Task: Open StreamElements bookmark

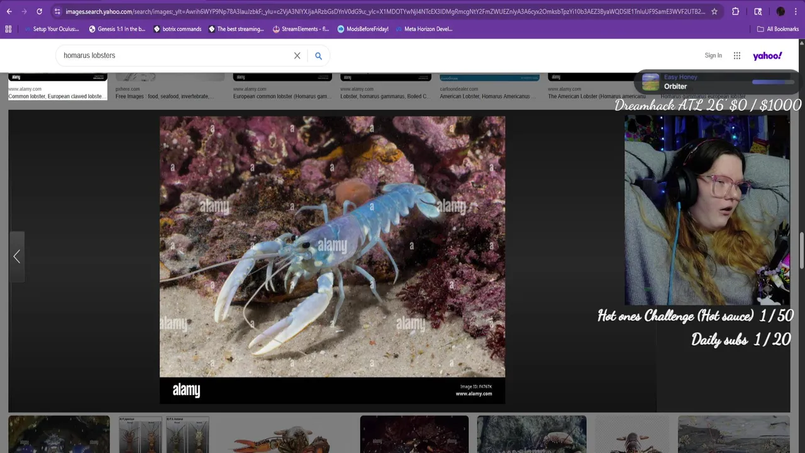Action: click(301, 29)
